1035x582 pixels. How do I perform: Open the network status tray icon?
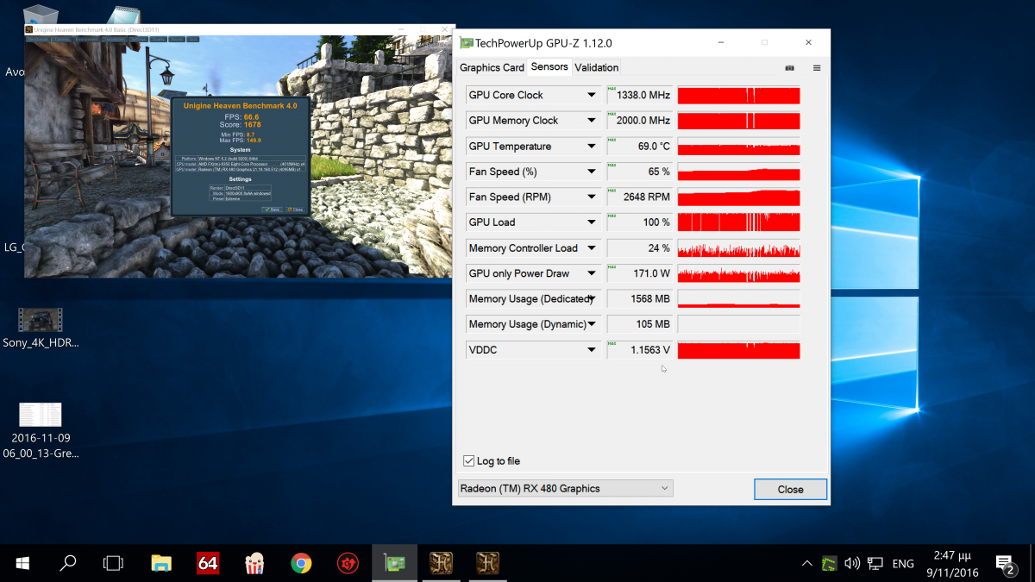click(x=875, y=563)
